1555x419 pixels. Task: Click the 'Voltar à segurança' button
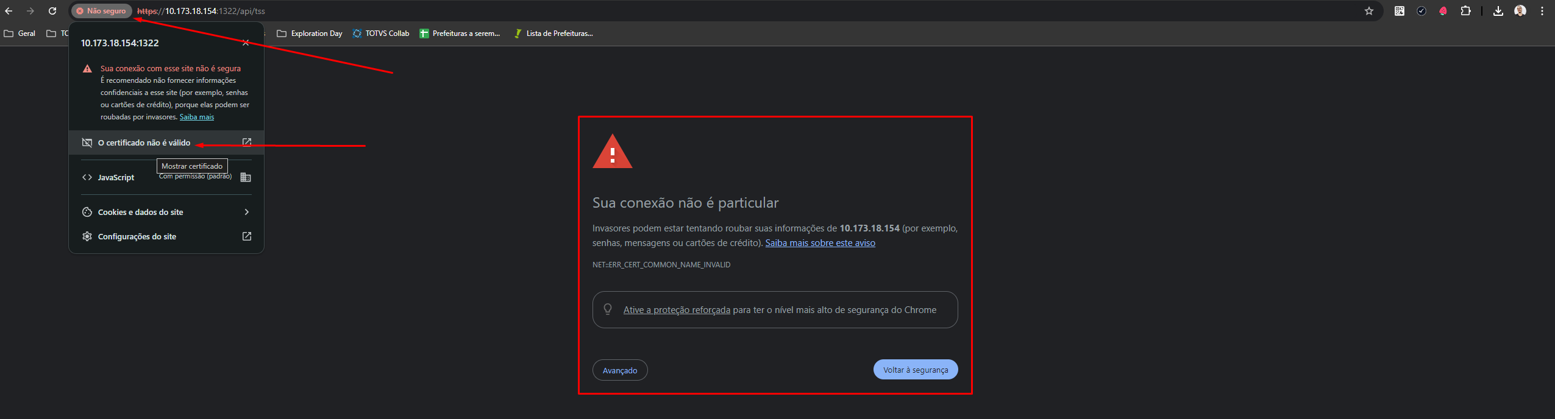click(x=916, y=370)
